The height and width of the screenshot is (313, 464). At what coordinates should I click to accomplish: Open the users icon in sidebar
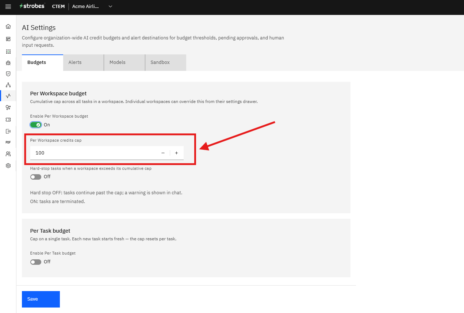point(8,154)
